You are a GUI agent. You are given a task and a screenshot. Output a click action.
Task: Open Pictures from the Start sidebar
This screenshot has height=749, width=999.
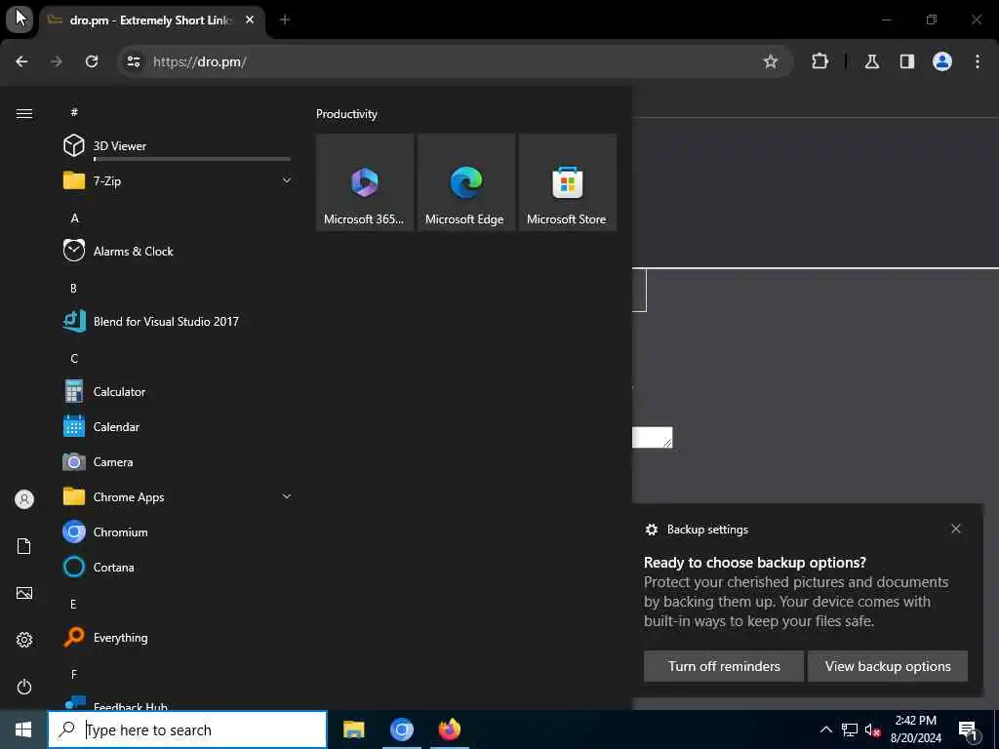24,593
